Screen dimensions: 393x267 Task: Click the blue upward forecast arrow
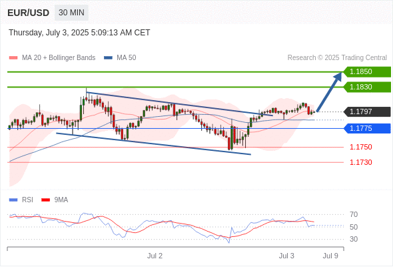[329, 92]
